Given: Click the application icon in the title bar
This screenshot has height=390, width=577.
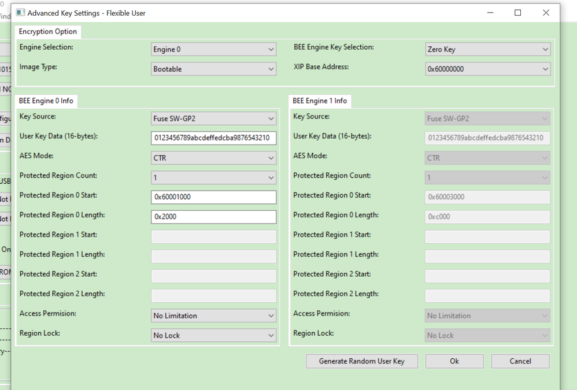Looking at the screenshot, I should [x=20, y=13].
